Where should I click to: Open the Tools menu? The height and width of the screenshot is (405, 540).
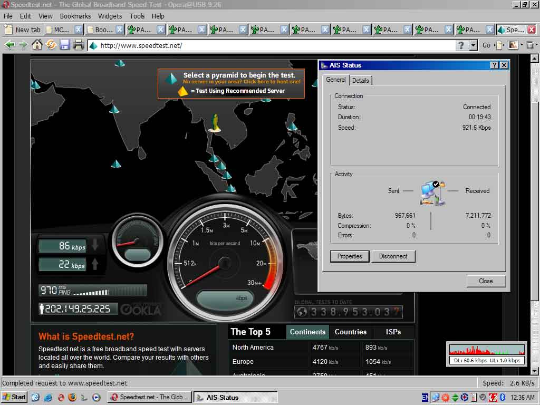point(137,16)
